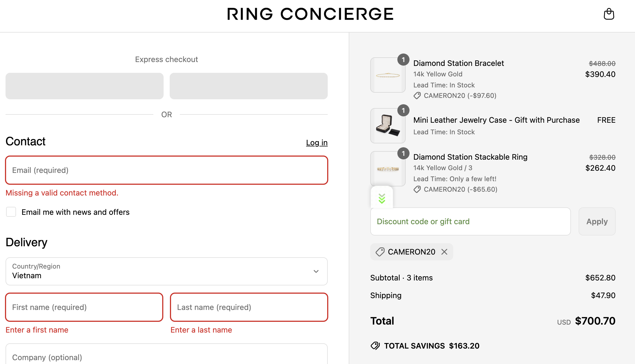Focus the First name field
Screen dimensions: 635x364
pyautogui.click(x=84, y=307)
